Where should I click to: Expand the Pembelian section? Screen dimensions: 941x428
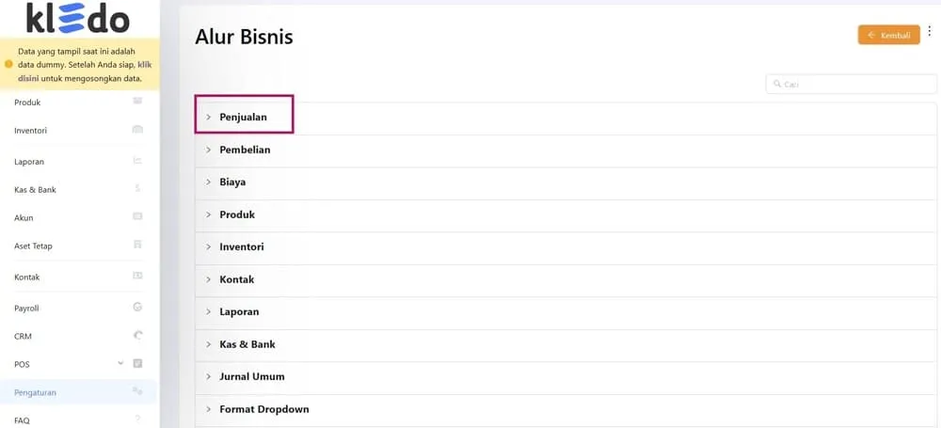tap(245, 150)
